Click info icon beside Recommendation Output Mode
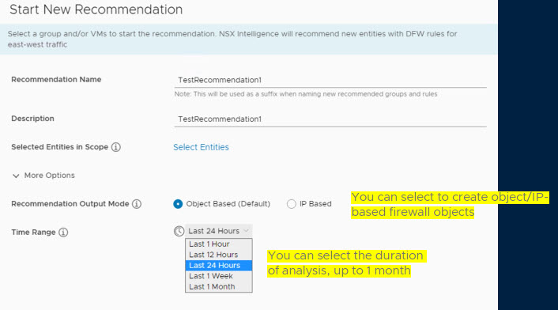558x310 pixels. 137,204
